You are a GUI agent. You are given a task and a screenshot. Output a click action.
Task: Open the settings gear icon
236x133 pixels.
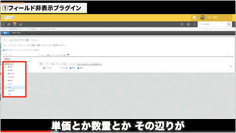(182, 24)
